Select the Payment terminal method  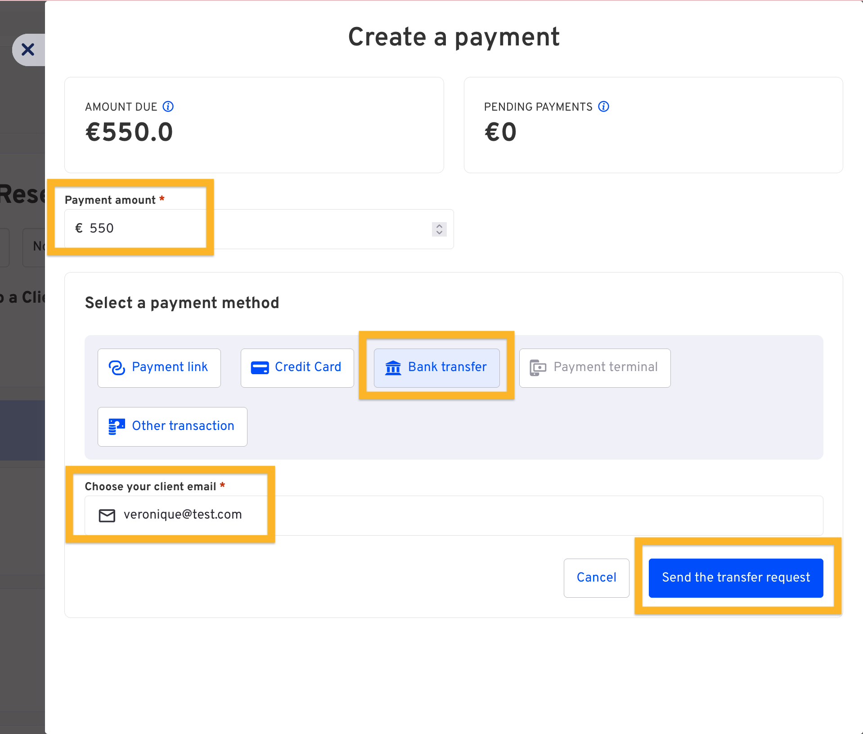click(x=595, y=368)
